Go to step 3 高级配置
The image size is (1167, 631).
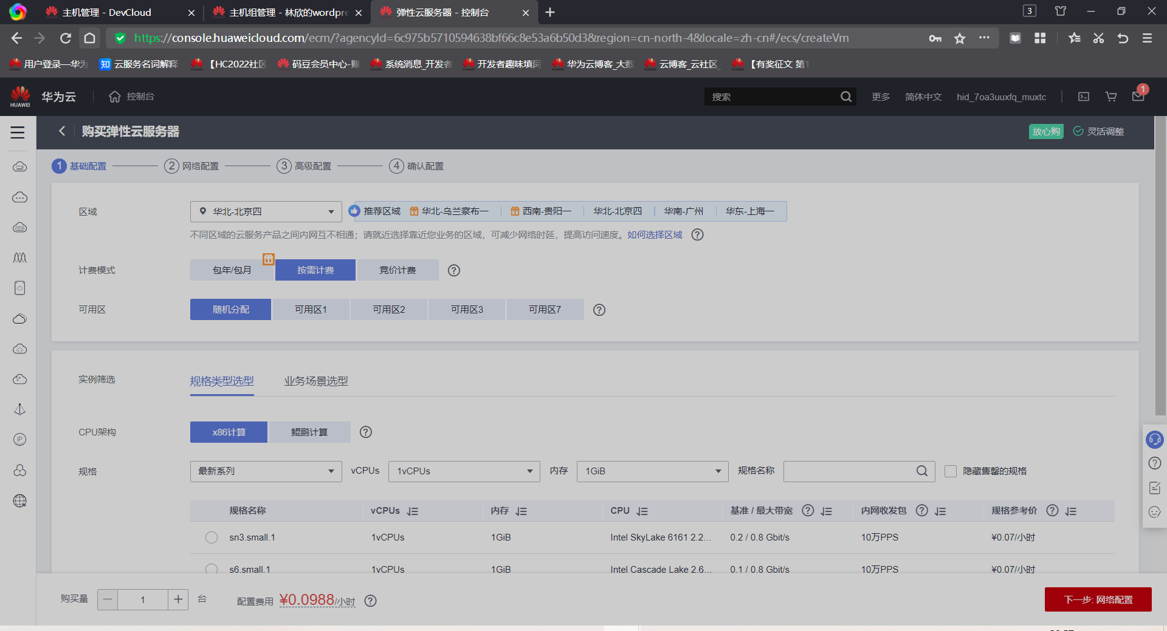[x=304, y=166]
